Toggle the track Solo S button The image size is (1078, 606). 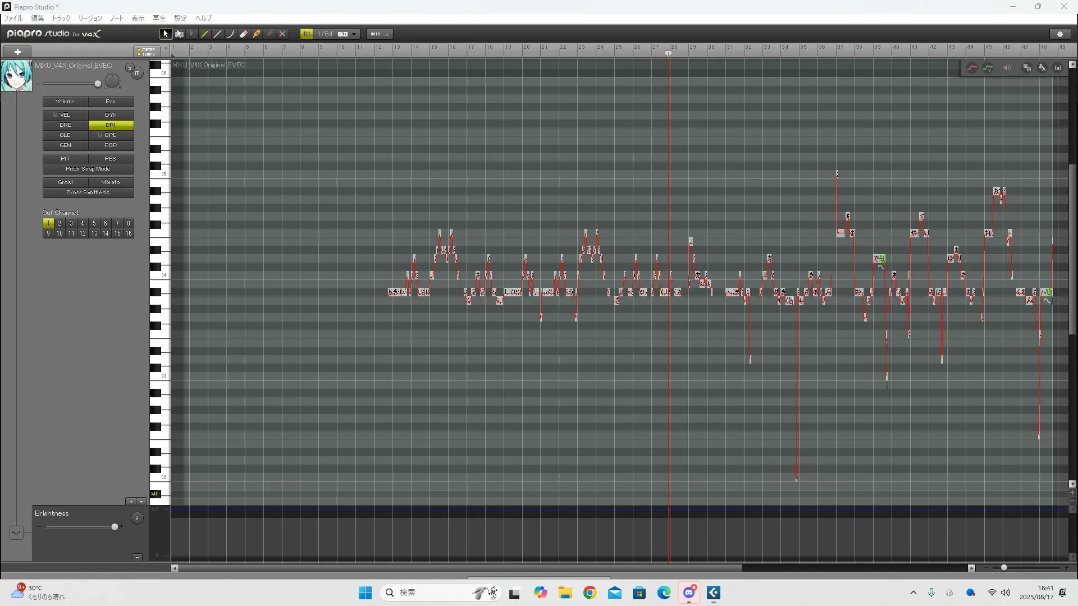coord(130,68)
